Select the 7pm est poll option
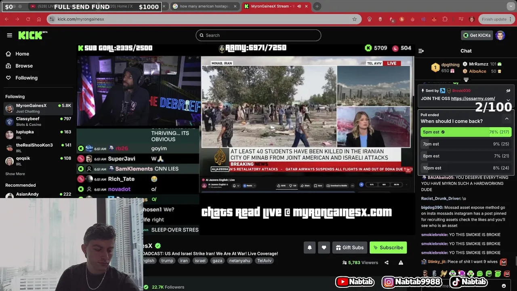 (466, 144)
